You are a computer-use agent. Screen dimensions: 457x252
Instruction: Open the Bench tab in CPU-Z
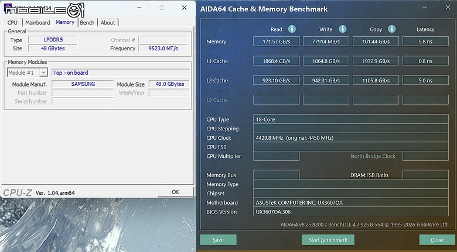87,22
